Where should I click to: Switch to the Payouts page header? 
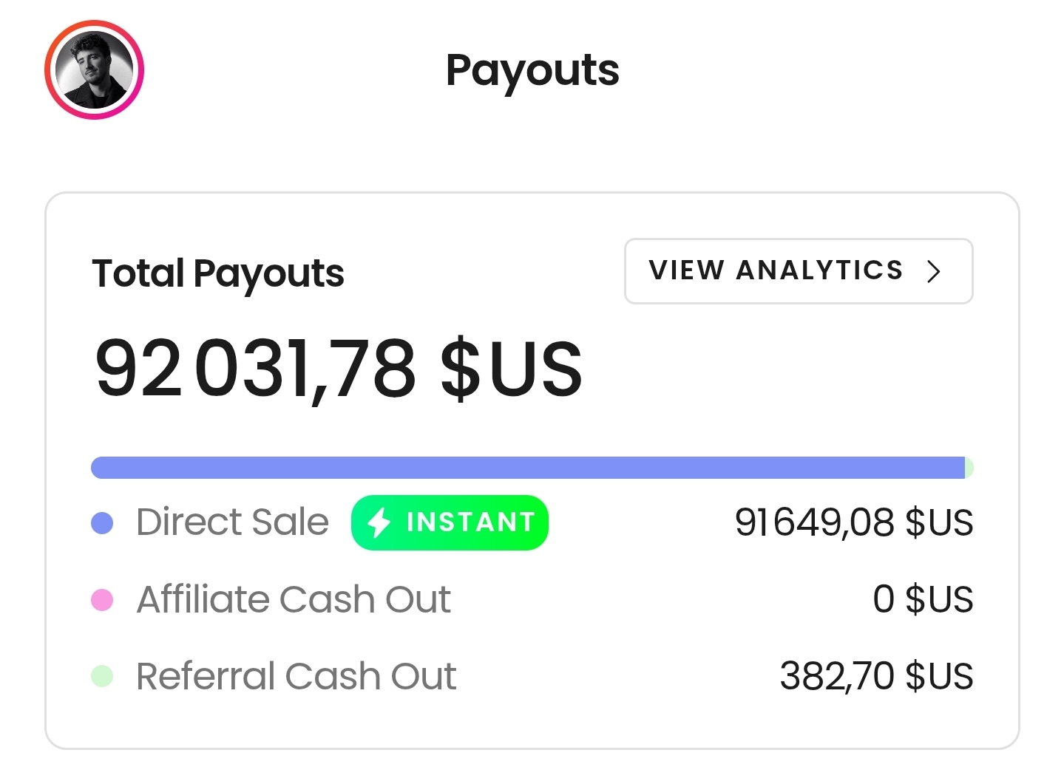click(532, 70)
